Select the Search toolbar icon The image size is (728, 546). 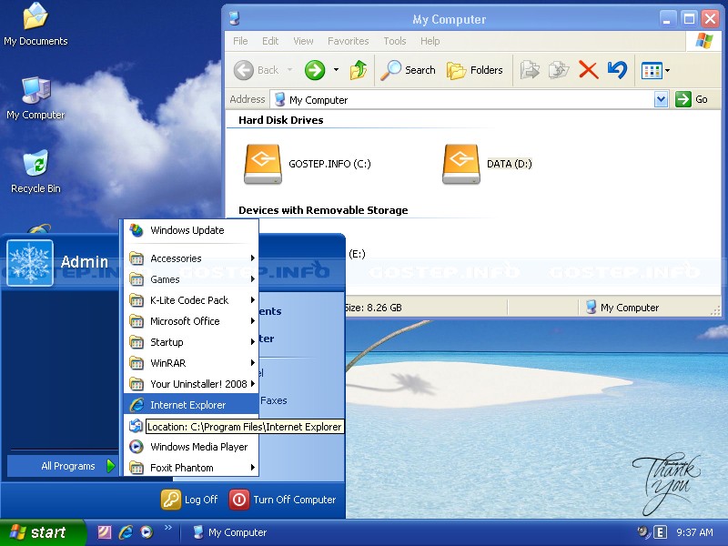coord(408,70)
